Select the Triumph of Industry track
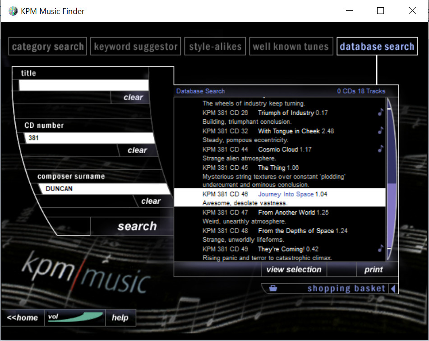This screenshot has height=341, width=429. pyautogui.click(x=286, y=113)
